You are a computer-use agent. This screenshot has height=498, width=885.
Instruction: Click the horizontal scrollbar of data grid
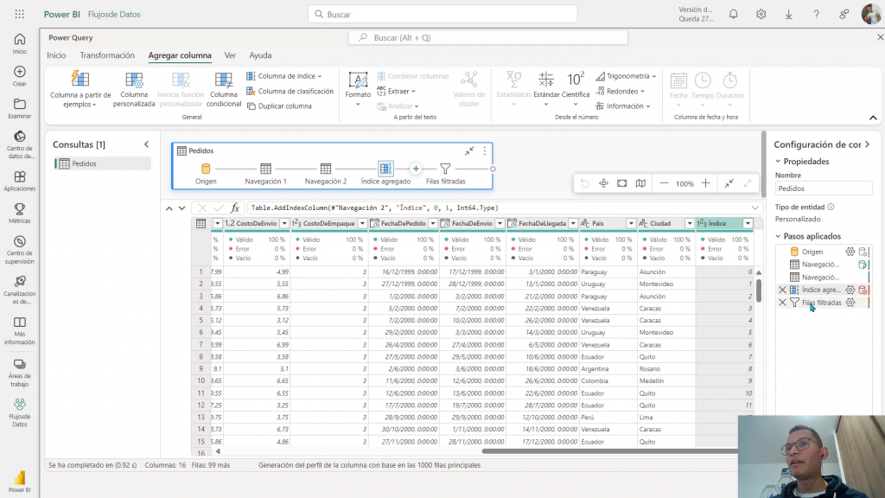point(609,451)
